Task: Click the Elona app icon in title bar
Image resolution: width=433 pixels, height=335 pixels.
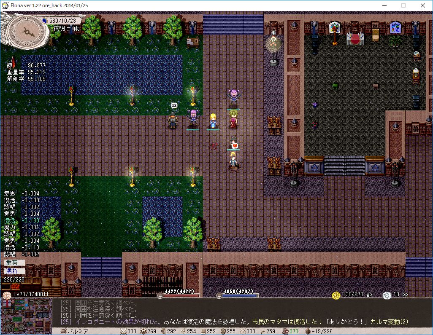Action: click(x=5, y=5)
